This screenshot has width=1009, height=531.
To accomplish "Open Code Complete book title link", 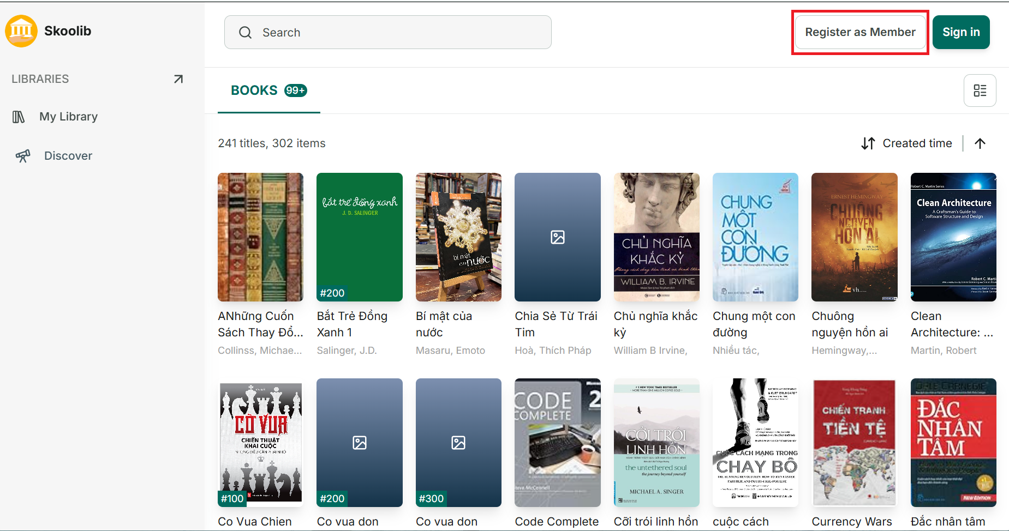I will click(557, 521).
